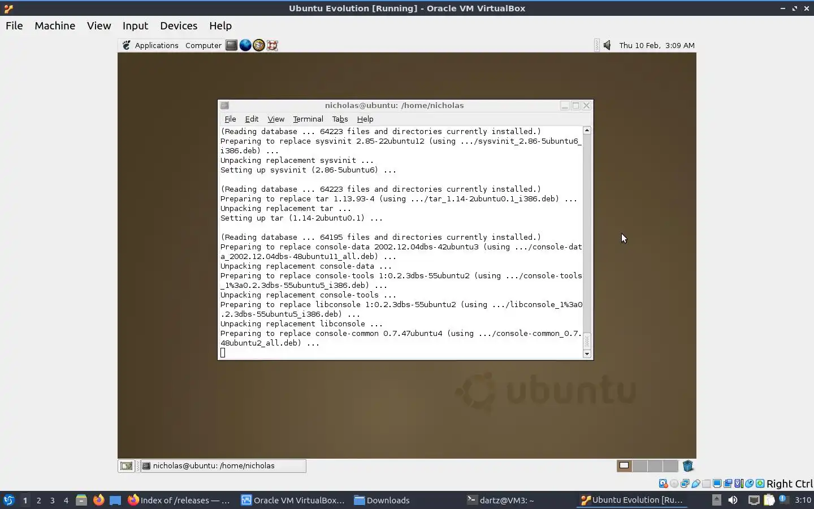
Task: Switch to host workspace 3
Action: tap(52, 500)
